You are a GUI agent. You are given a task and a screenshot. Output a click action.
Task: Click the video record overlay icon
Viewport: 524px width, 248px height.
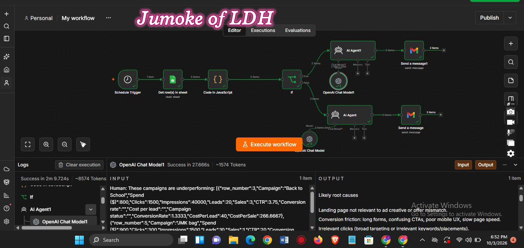pos(510,122)
